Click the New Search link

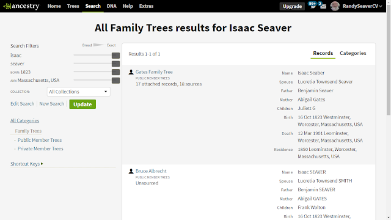point(51,104)
